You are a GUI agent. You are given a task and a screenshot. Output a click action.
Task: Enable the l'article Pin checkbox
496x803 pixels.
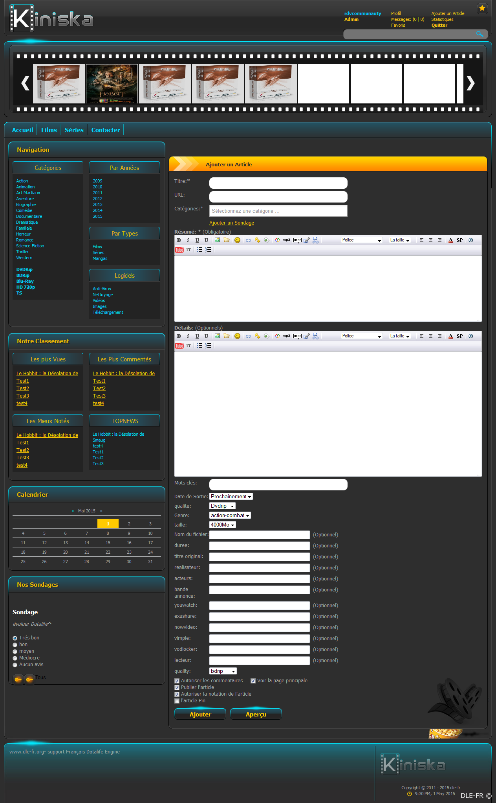coord(177,701)
